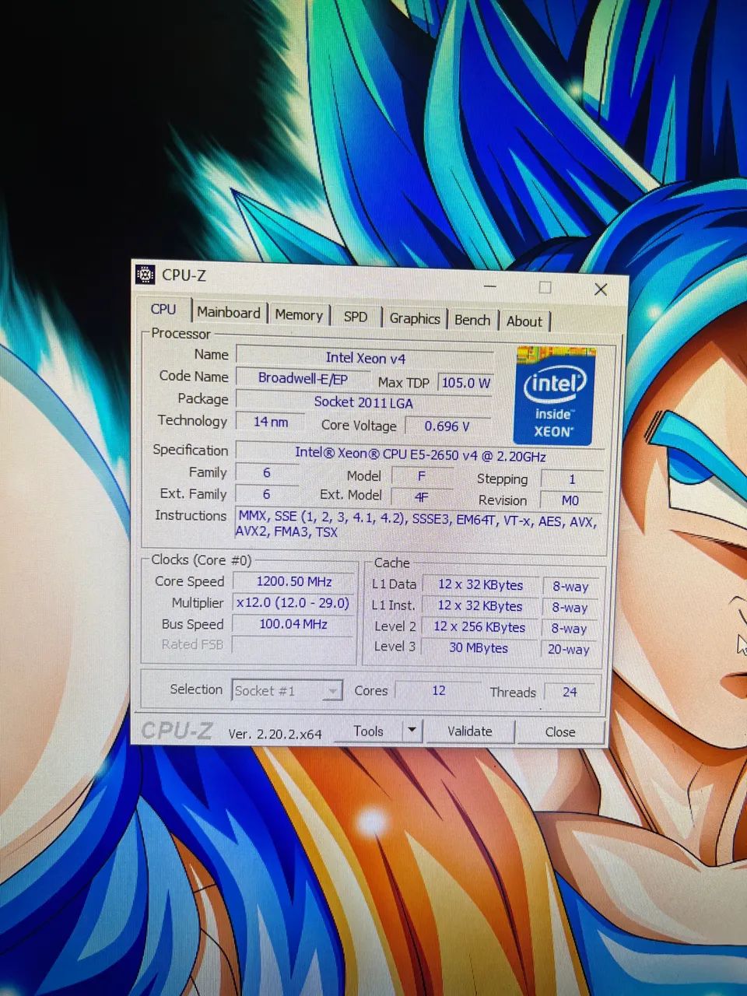
Task: Click the Level 2 8-way associativity box
Action: tap(570, 629)
